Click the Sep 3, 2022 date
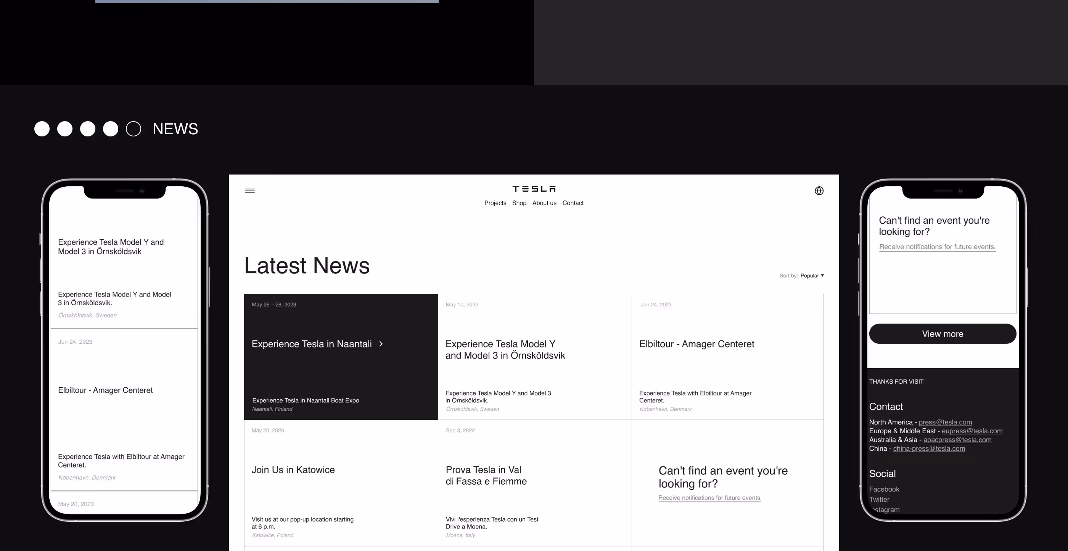This screenshot has width=1068, height=551. 460,431
